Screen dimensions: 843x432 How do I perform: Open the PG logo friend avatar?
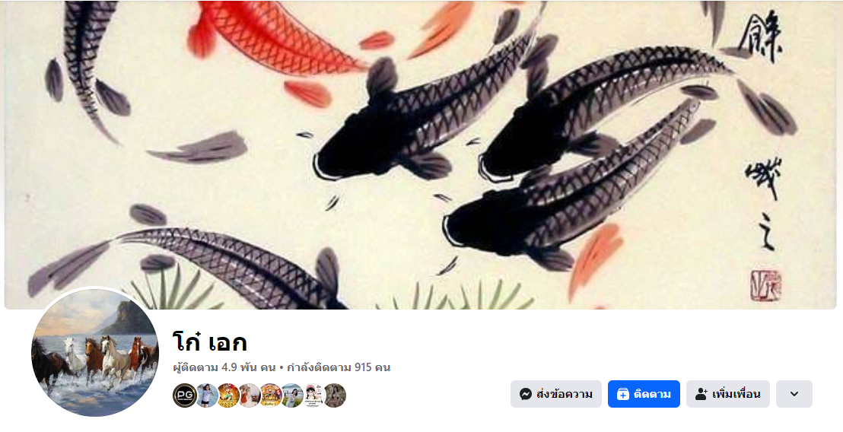point(184,395)
